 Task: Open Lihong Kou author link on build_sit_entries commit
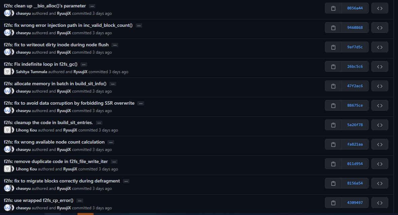26,130
